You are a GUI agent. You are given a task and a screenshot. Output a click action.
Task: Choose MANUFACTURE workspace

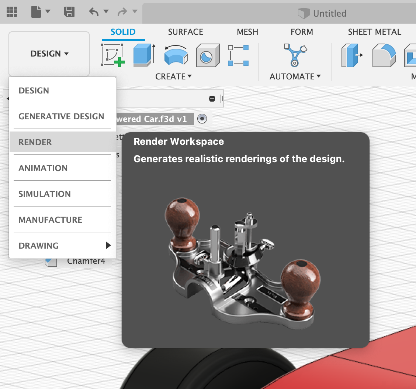click(x=63, y=219)
